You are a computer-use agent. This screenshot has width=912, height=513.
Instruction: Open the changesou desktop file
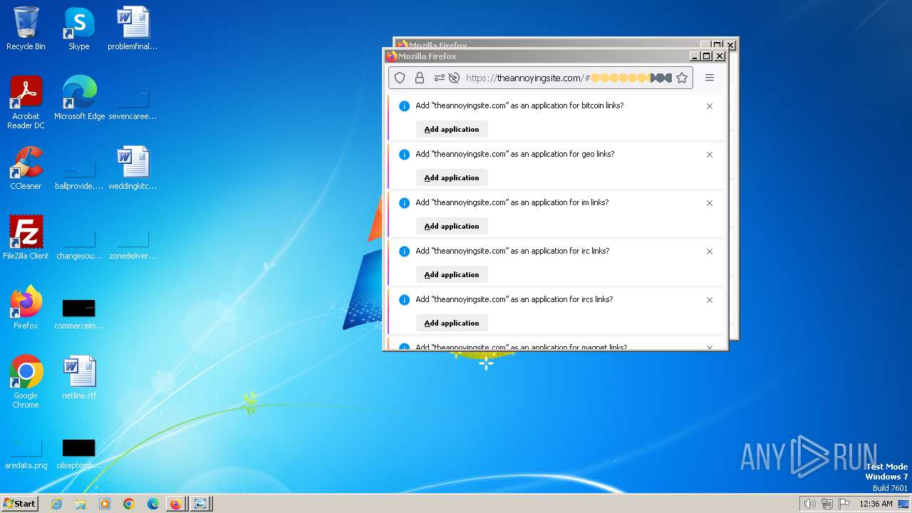(79, 244)
